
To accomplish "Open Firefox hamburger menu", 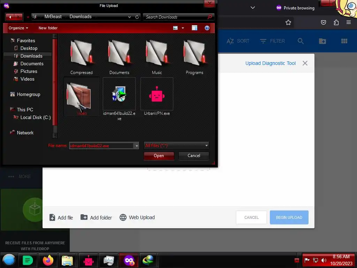I will [x=348, y=22].
